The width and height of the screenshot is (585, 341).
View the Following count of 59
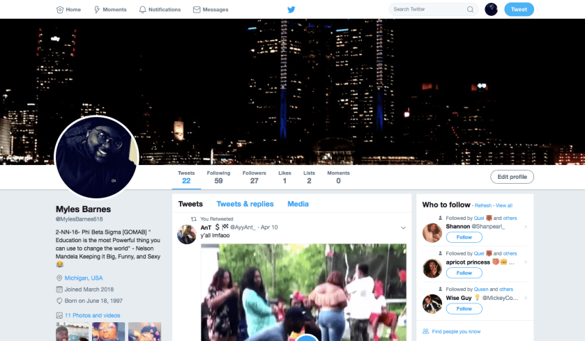218,177
